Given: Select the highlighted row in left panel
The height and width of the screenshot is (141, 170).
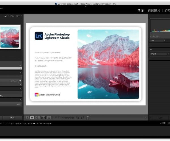Looking at the screenshot, I should point(11,68).
